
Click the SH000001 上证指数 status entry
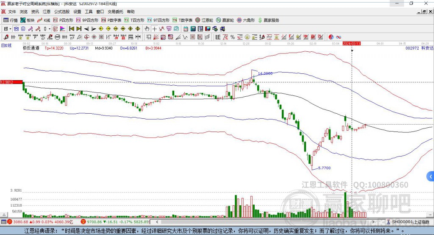409,222
